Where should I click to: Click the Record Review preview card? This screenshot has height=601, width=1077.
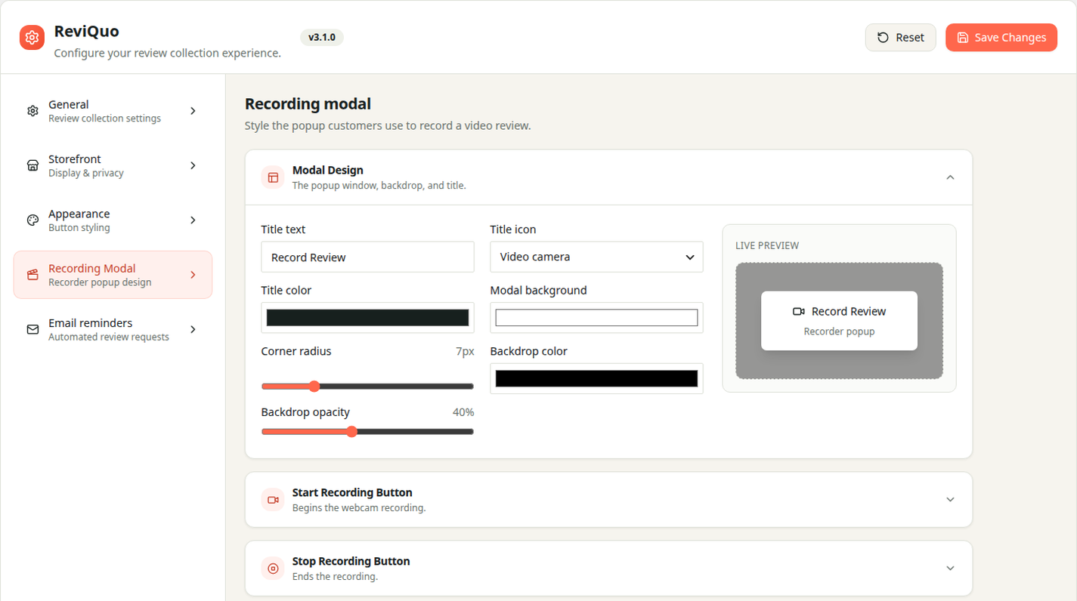point(839,321)
